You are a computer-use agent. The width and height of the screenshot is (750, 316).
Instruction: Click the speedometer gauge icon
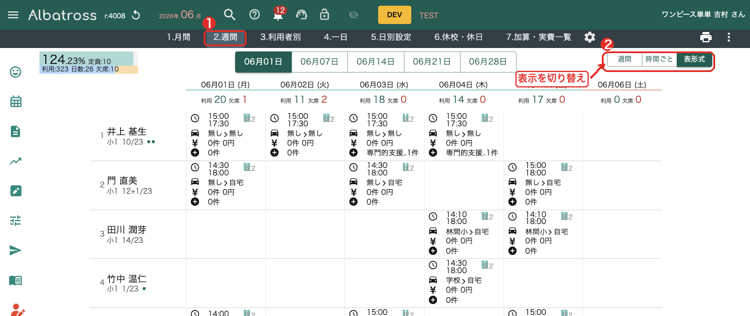301,15
